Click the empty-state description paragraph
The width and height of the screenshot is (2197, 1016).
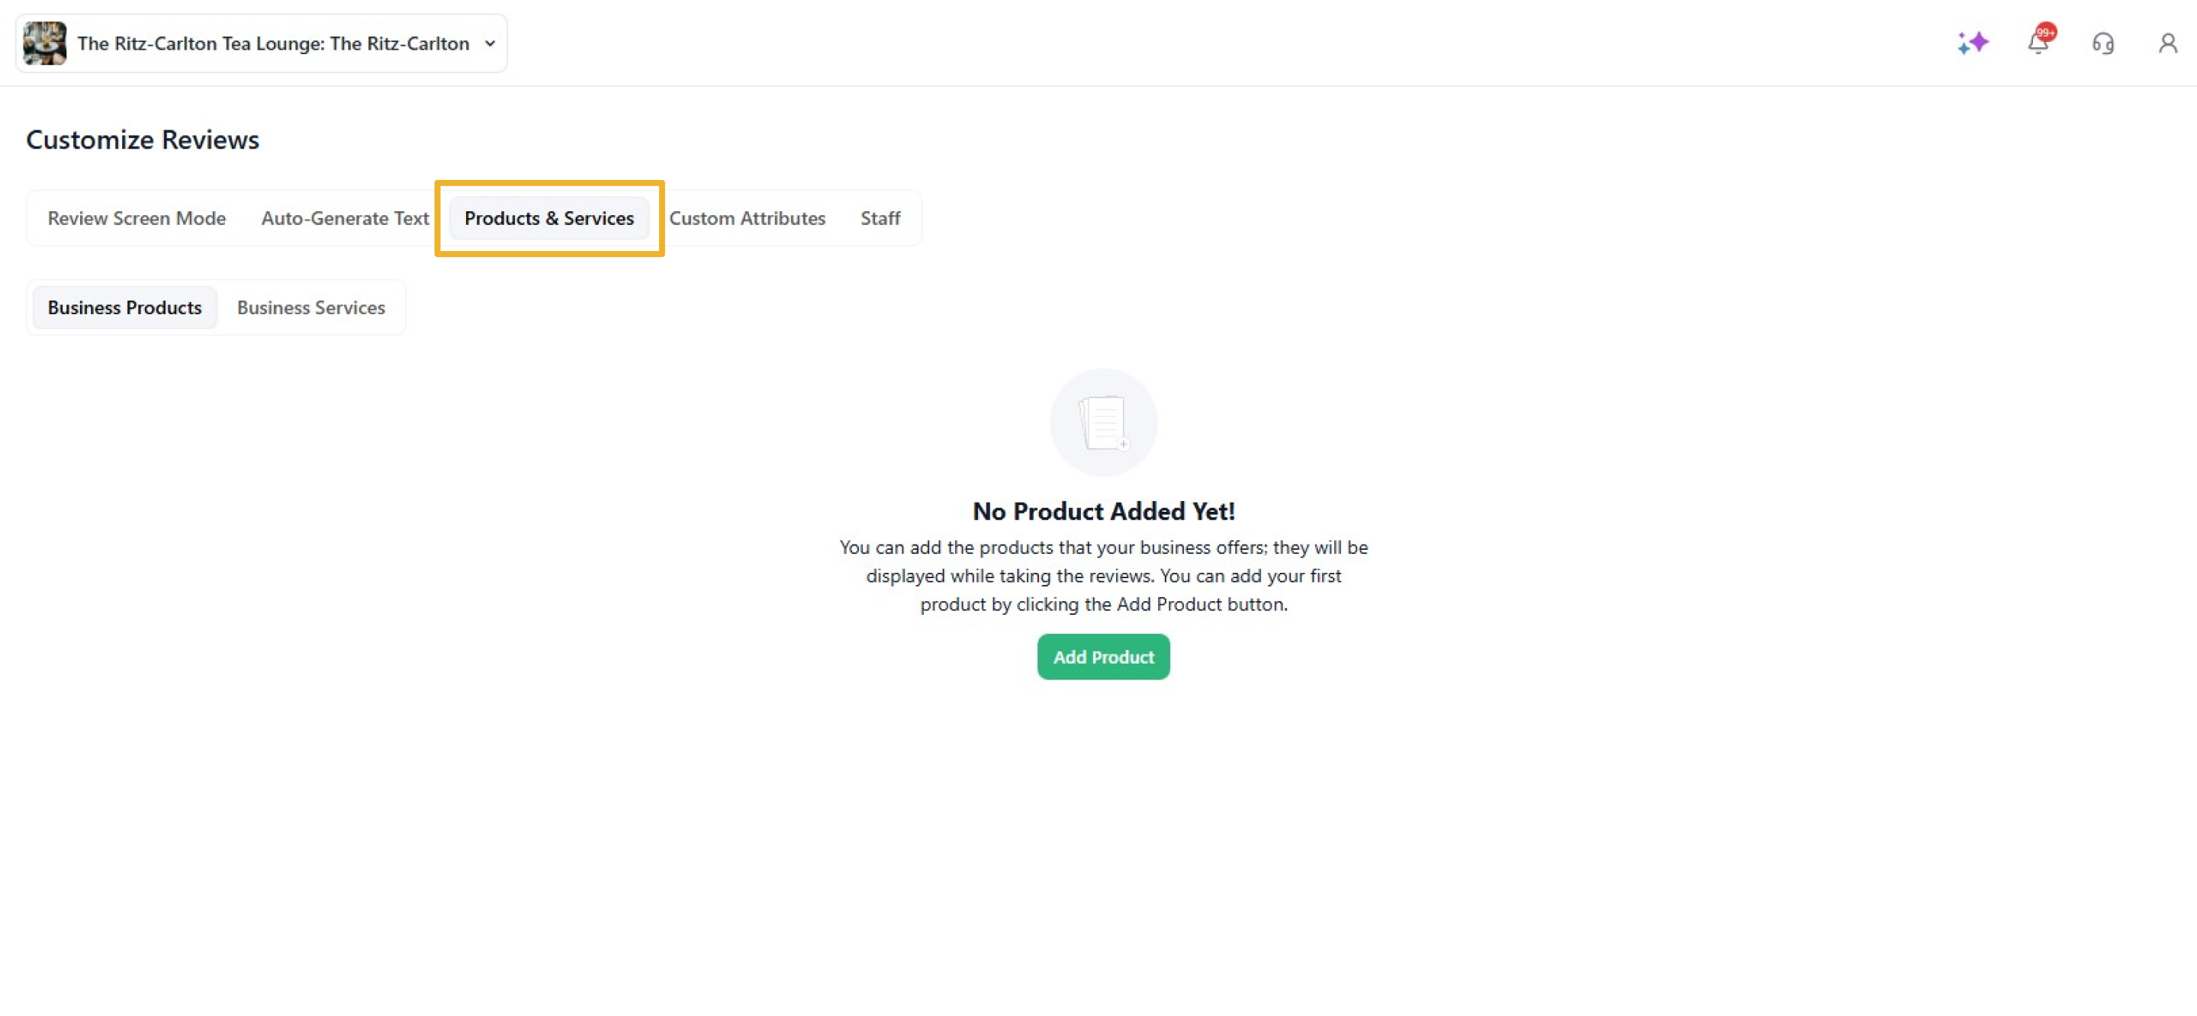point(1103,576)
